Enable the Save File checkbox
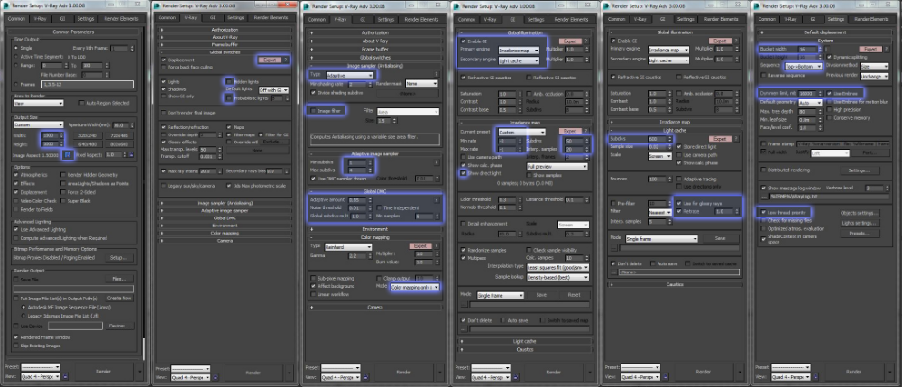The image size is (902, 387). coord(16,279)
